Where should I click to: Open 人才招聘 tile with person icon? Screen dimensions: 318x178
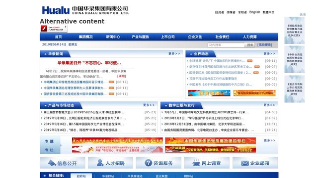[110, 163]
